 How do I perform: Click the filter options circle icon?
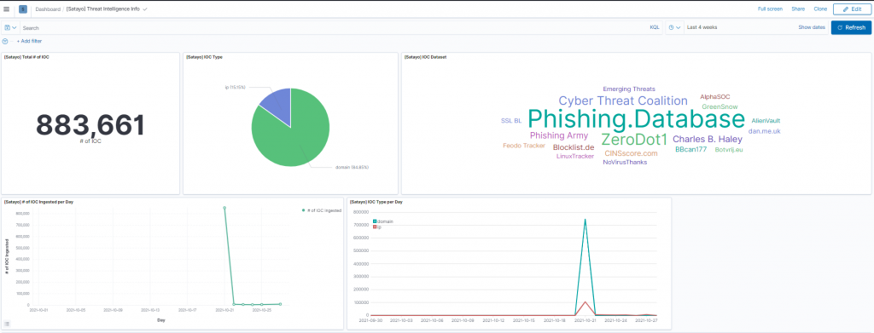[x=6, y=41]
